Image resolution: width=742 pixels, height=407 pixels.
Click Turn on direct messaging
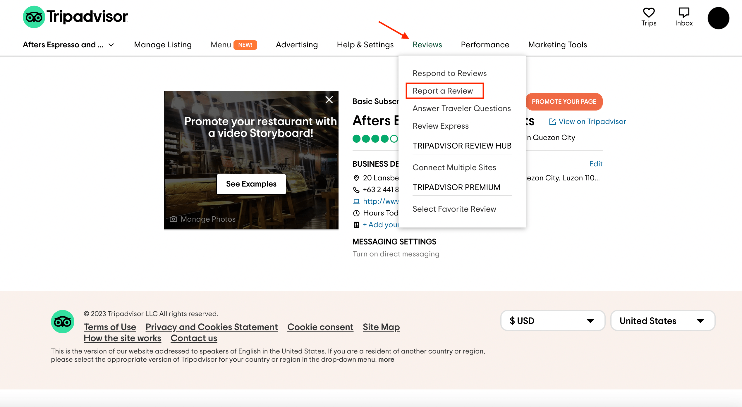pyautogui.click(x=396, y=254)
